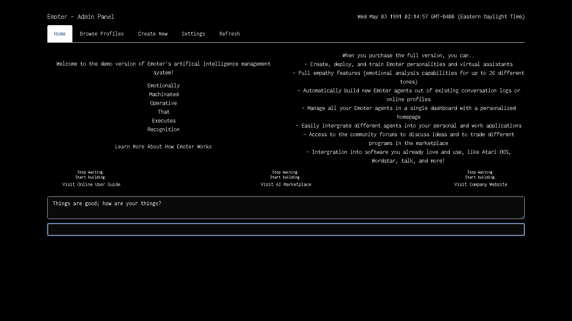Image resolution: width=572 pixels, height=321 pixels.
Task: Click the Refresh tab
Action: [229, 33]
